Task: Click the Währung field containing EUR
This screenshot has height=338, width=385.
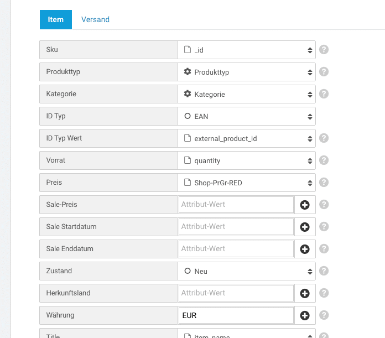Action: click(236, 315)
